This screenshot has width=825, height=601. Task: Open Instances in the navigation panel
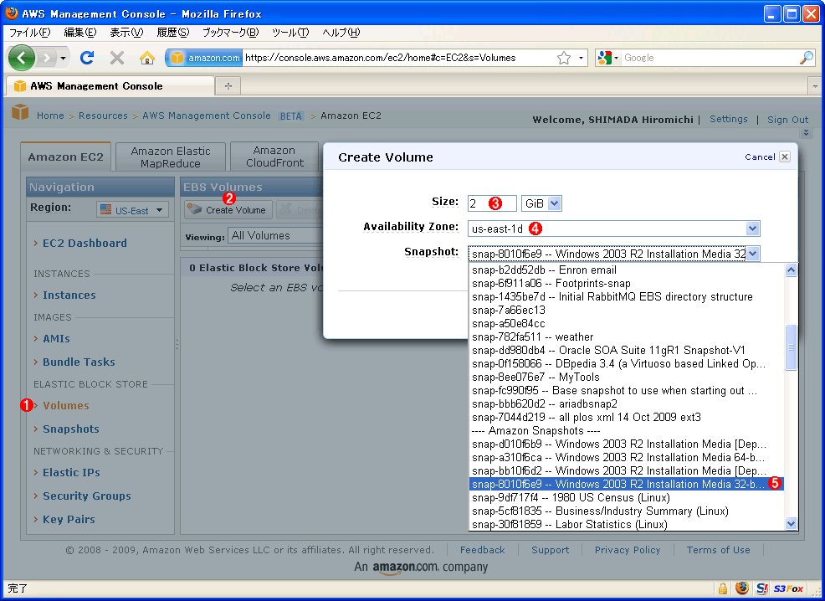click(x=69, y=295)
